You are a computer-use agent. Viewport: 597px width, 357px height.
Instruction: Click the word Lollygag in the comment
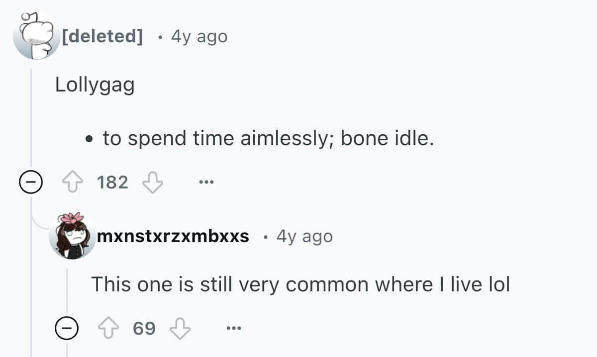[95, 86]
